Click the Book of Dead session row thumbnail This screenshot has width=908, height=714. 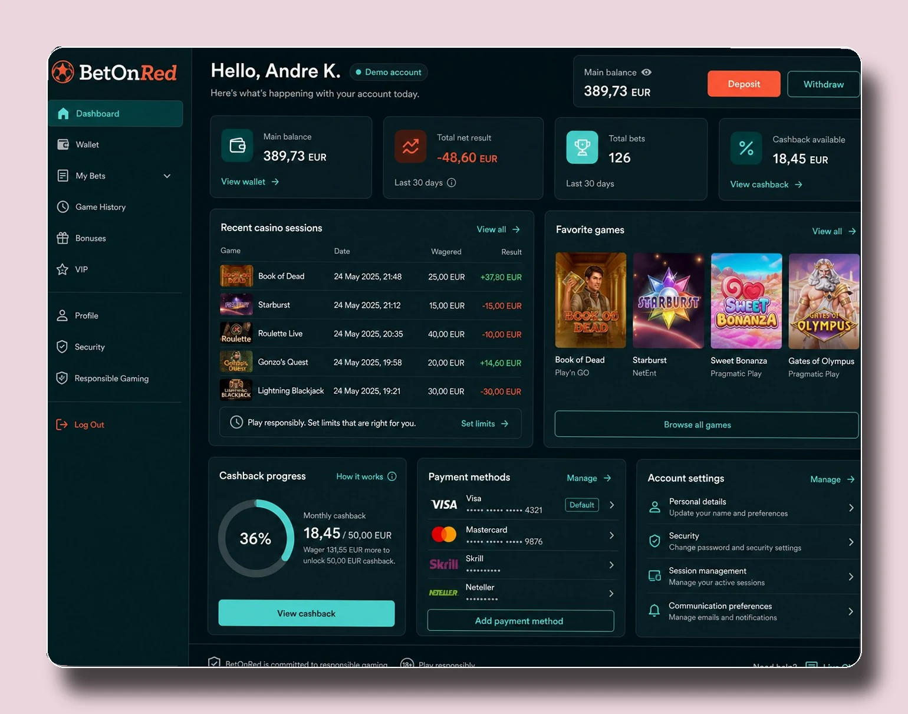pos(236,276)
